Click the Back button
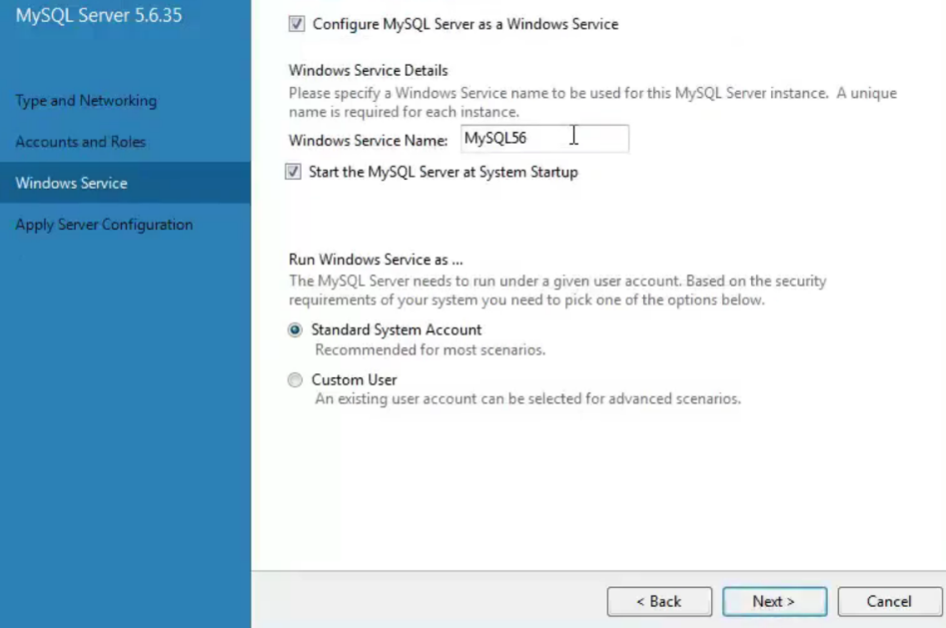Viewport: 946px width, 628px height. click(659, 601)
